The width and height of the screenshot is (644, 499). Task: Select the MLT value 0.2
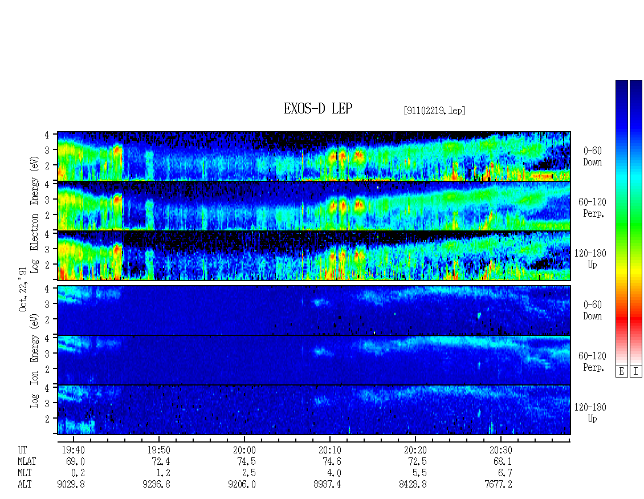coord(78,473)
